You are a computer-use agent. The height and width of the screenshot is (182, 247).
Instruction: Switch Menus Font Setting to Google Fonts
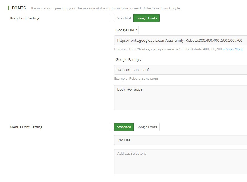(x=147, y=127)
